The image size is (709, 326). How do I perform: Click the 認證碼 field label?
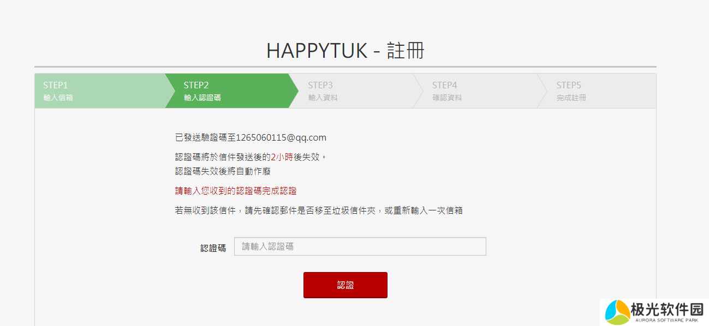[213, 247]
